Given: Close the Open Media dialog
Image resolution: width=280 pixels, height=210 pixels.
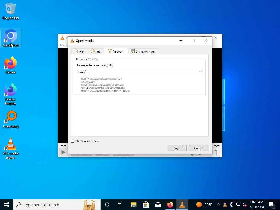Looking at the screenshot, I should [x=206, y=40].
